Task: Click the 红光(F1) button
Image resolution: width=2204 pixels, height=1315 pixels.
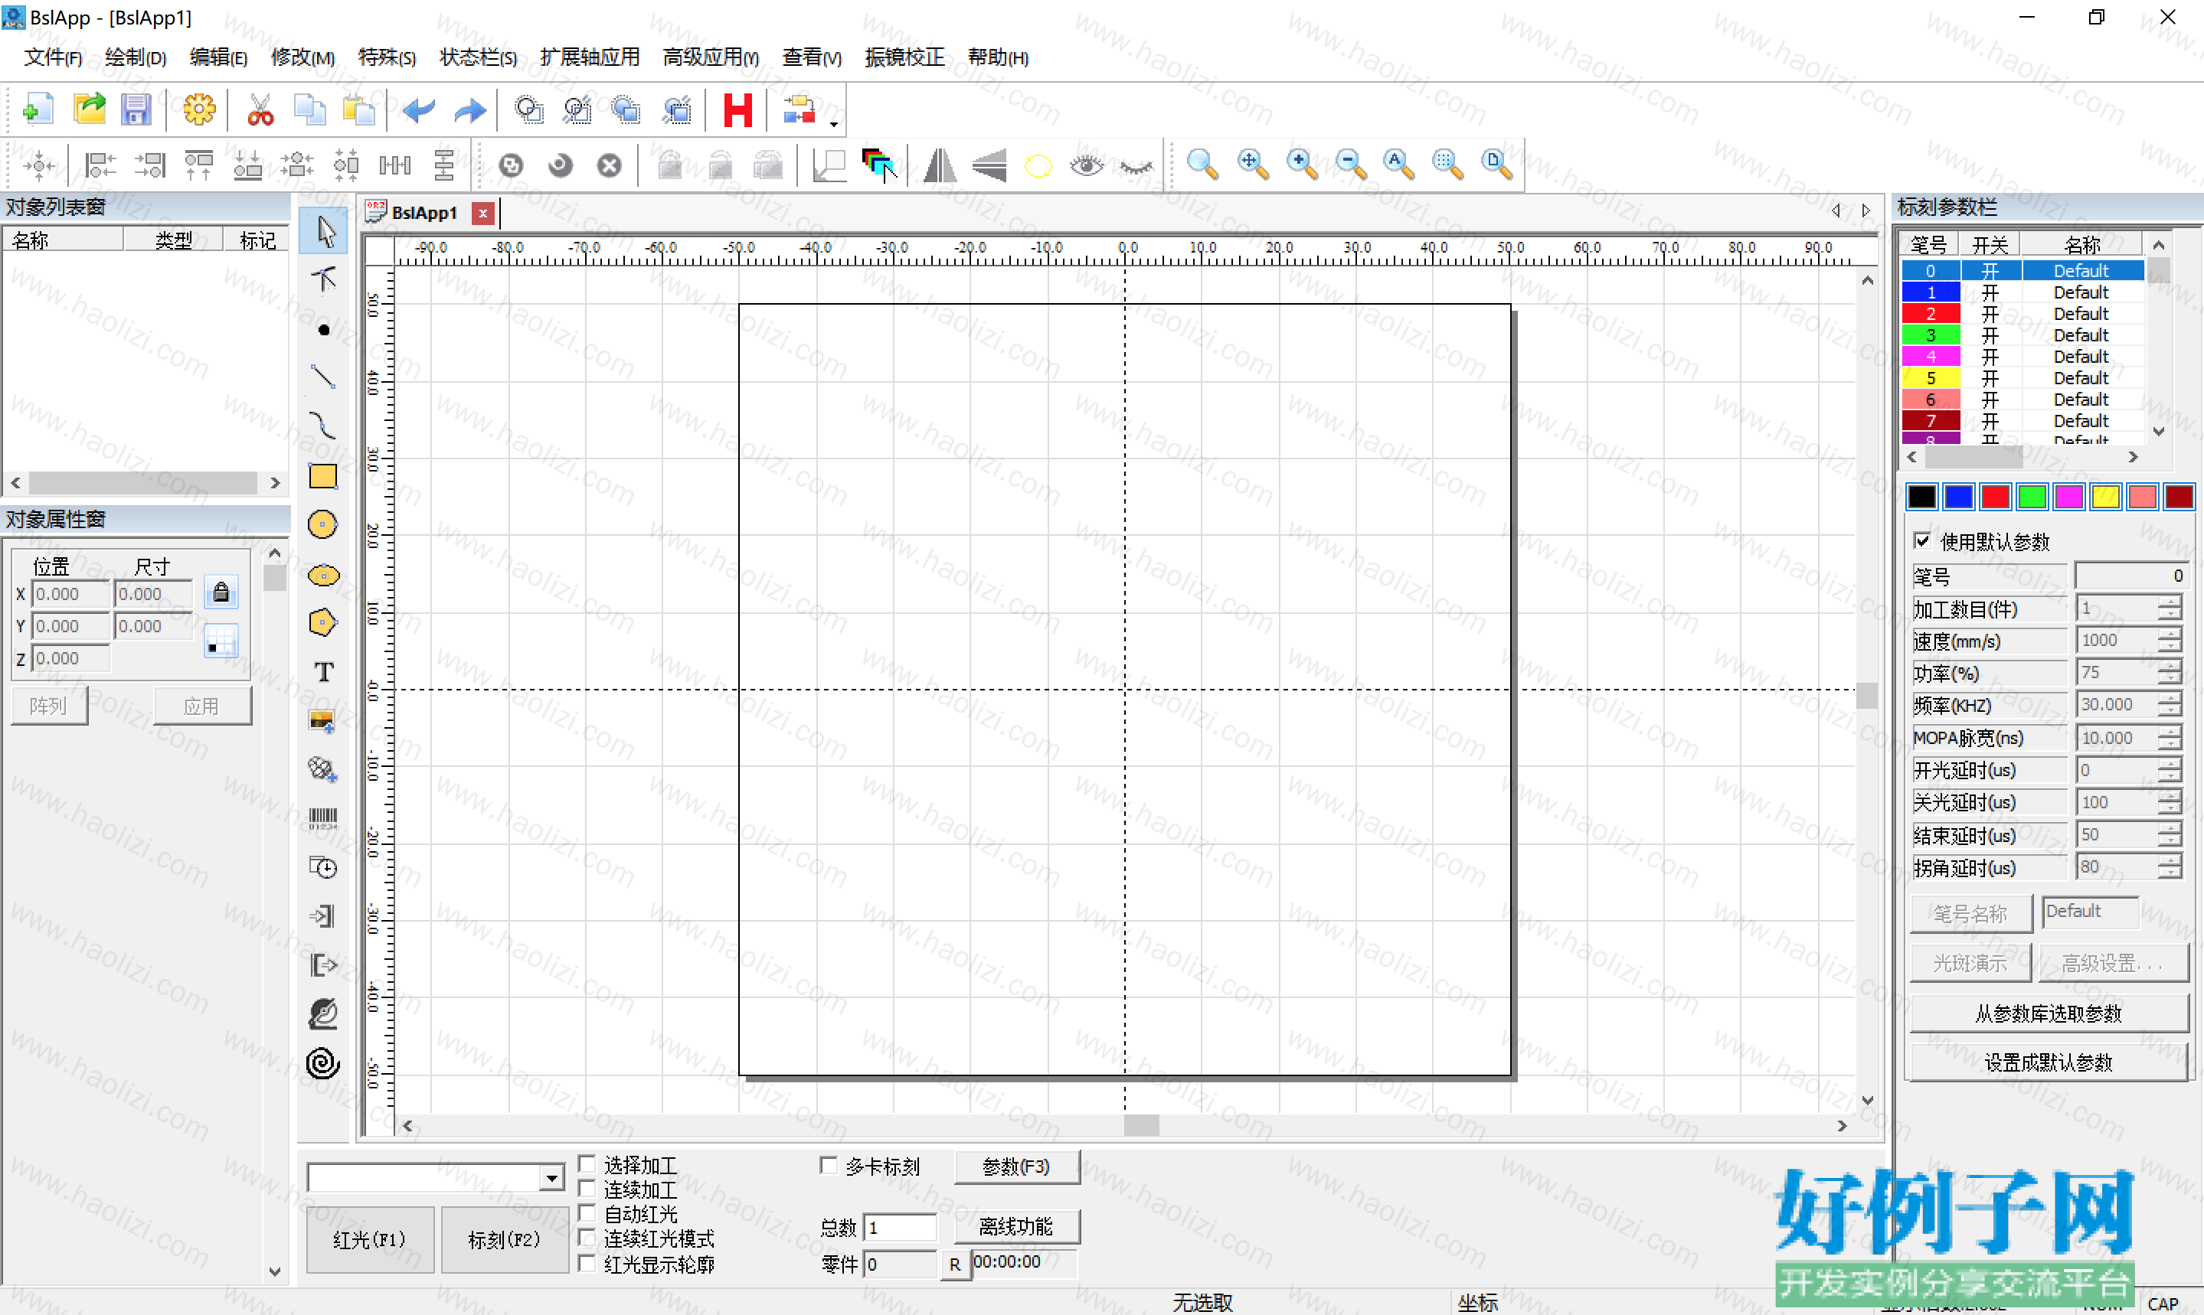Action: (370, 1240)
